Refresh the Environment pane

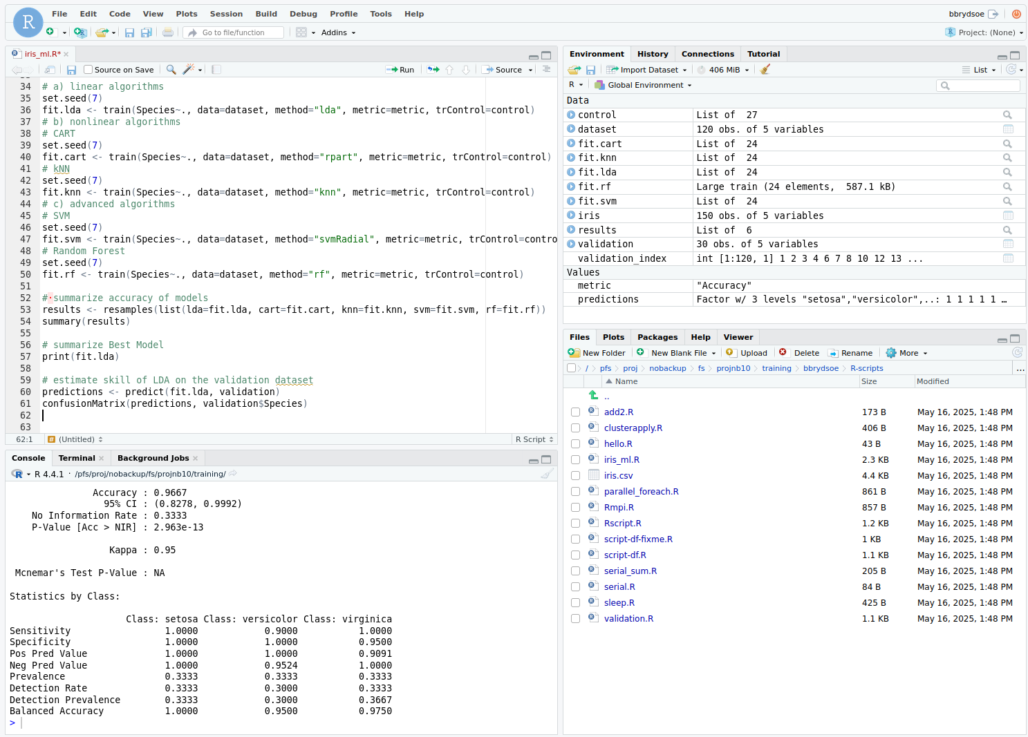tap(1011, 70)
